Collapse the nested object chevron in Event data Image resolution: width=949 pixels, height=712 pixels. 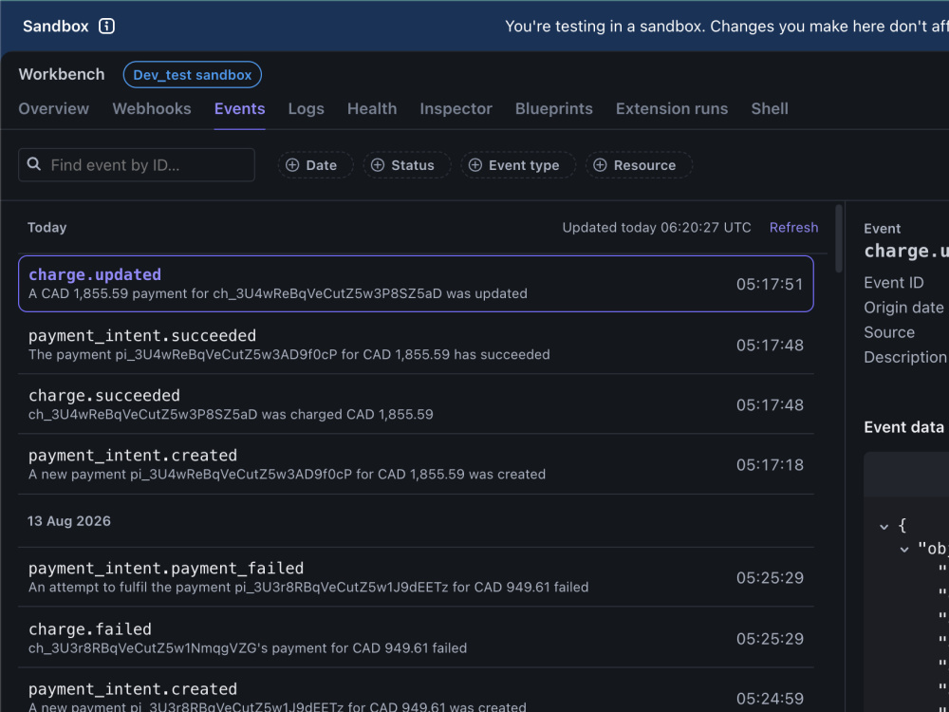[904, 549]
